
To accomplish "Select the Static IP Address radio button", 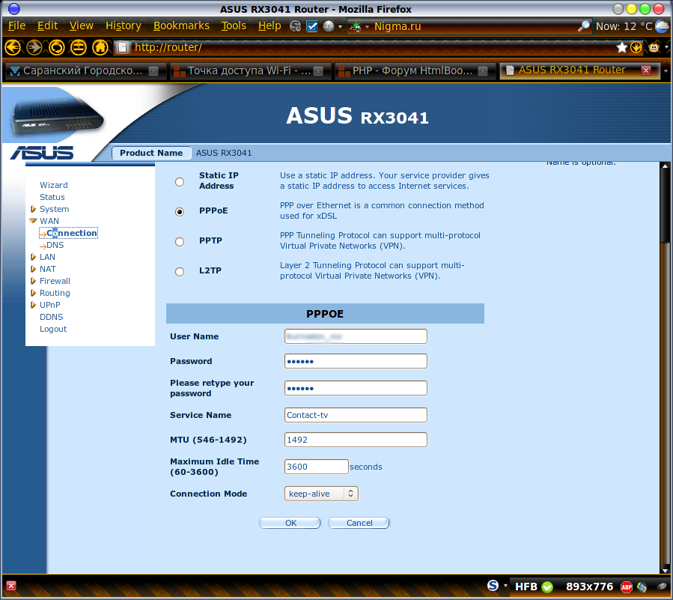I will [x=180, y=182].
